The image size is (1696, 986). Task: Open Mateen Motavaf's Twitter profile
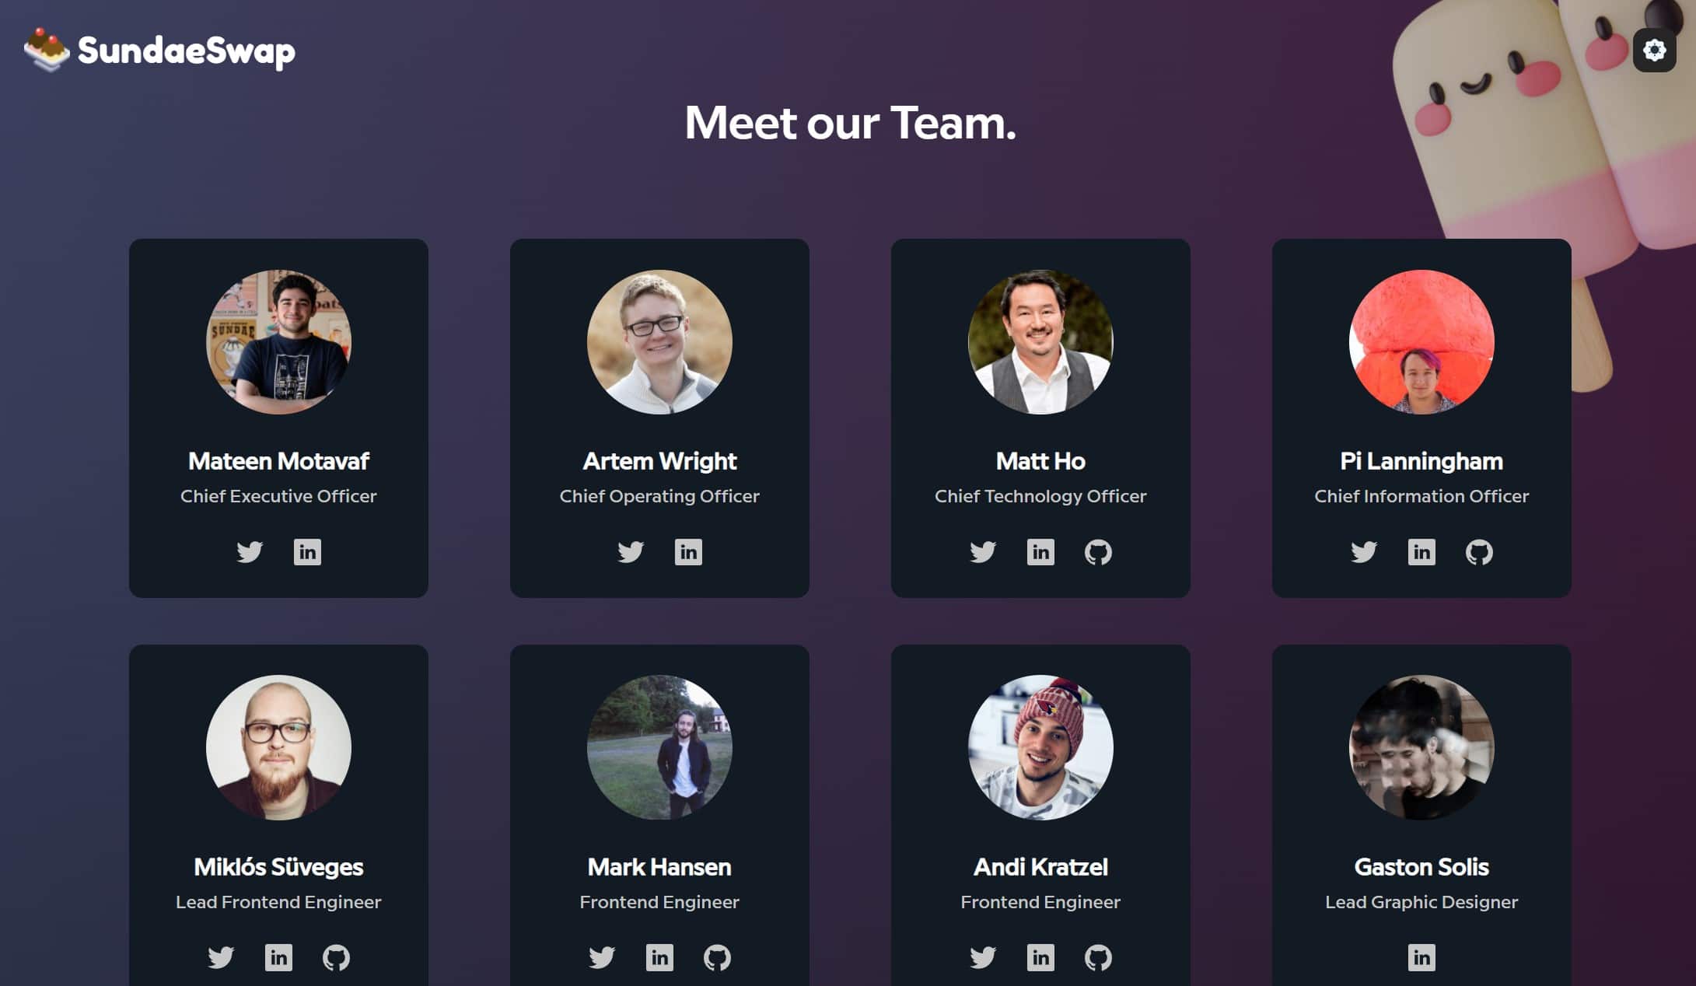pyautogui.click(x=250, y=552)
